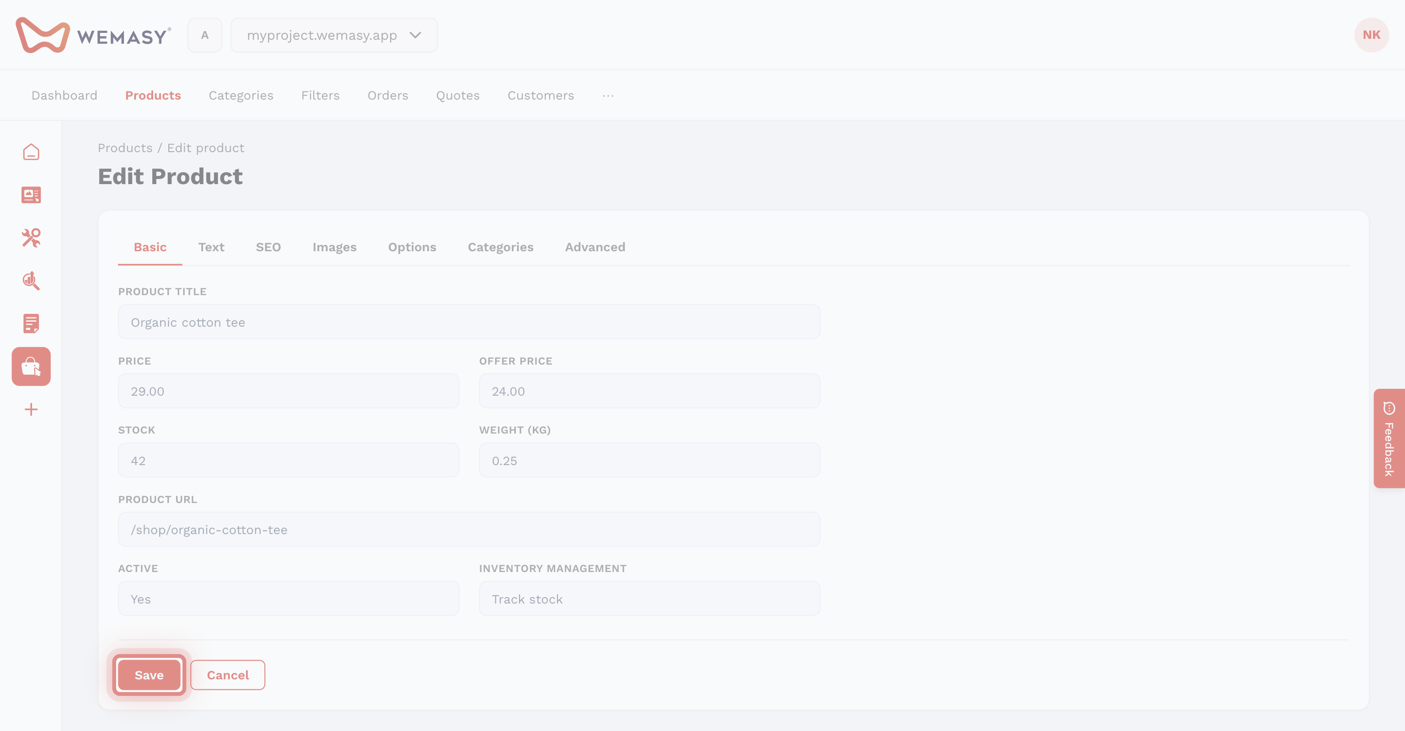Click the plus icon in sidebar
The height and width of the screenshot is (731, 1405).
tap(31, 410)
